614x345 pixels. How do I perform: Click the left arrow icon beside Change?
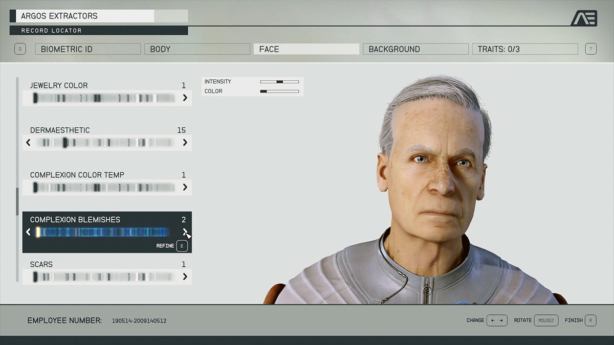[x=493, y=320]
